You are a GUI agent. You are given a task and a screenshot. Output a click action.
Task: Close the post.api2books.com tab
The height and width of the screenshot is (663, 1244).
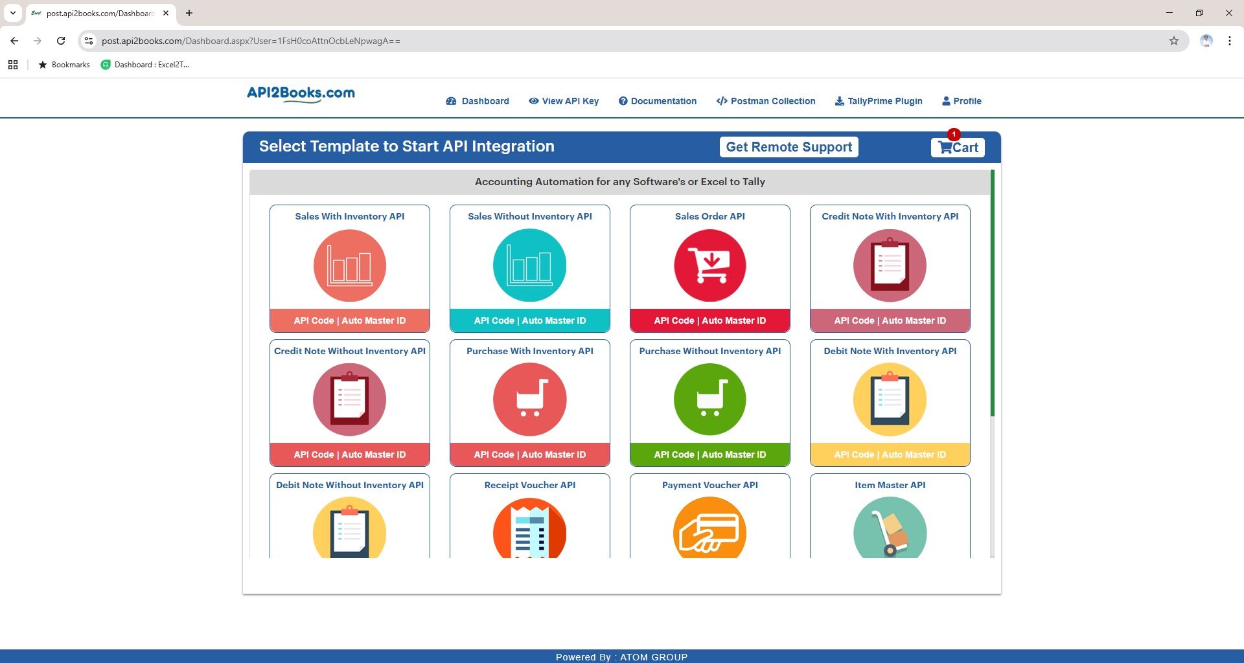tap(166, 13)
